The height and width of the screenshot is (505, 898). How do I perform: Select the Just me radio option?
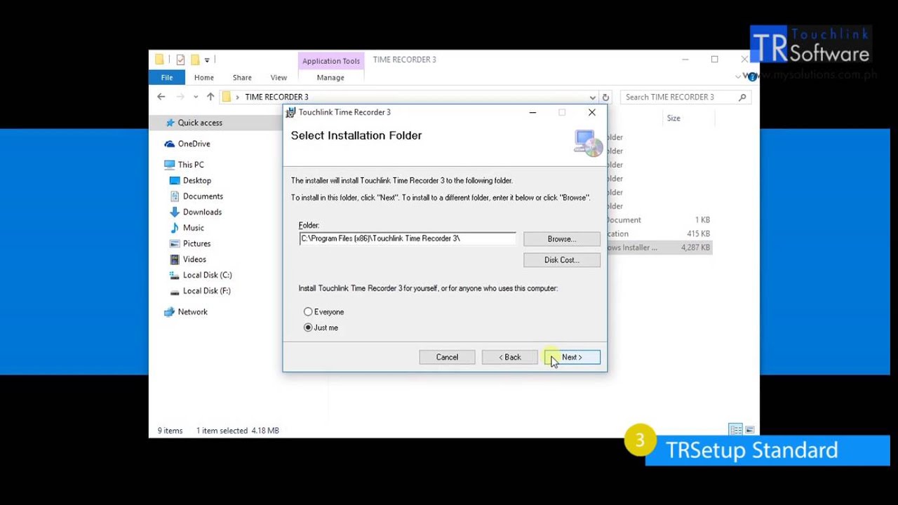(x=321, y=328)
